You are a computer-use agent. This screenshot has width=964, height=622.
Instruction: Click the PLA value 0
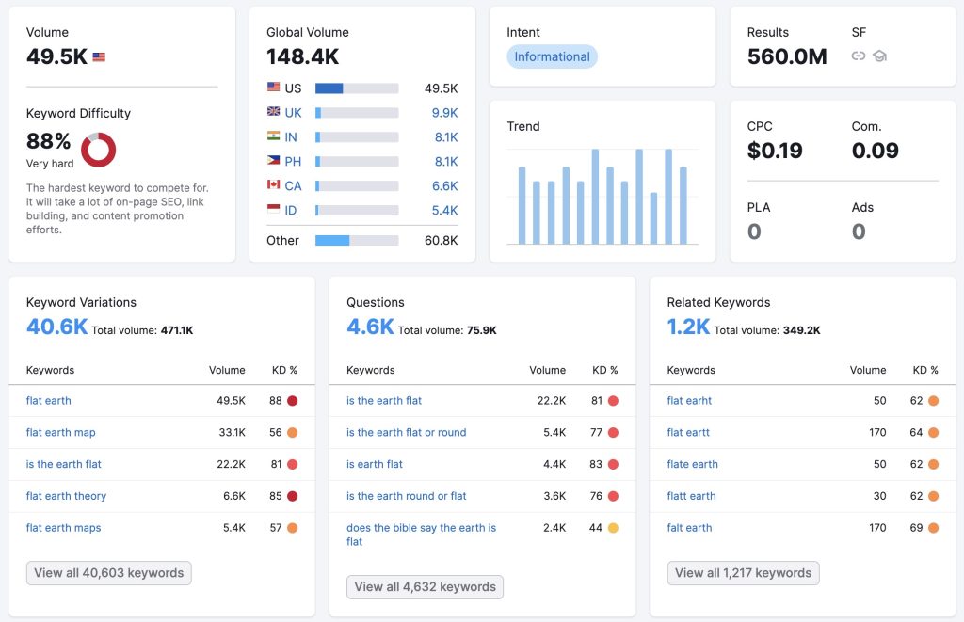[x=754, y=231]
